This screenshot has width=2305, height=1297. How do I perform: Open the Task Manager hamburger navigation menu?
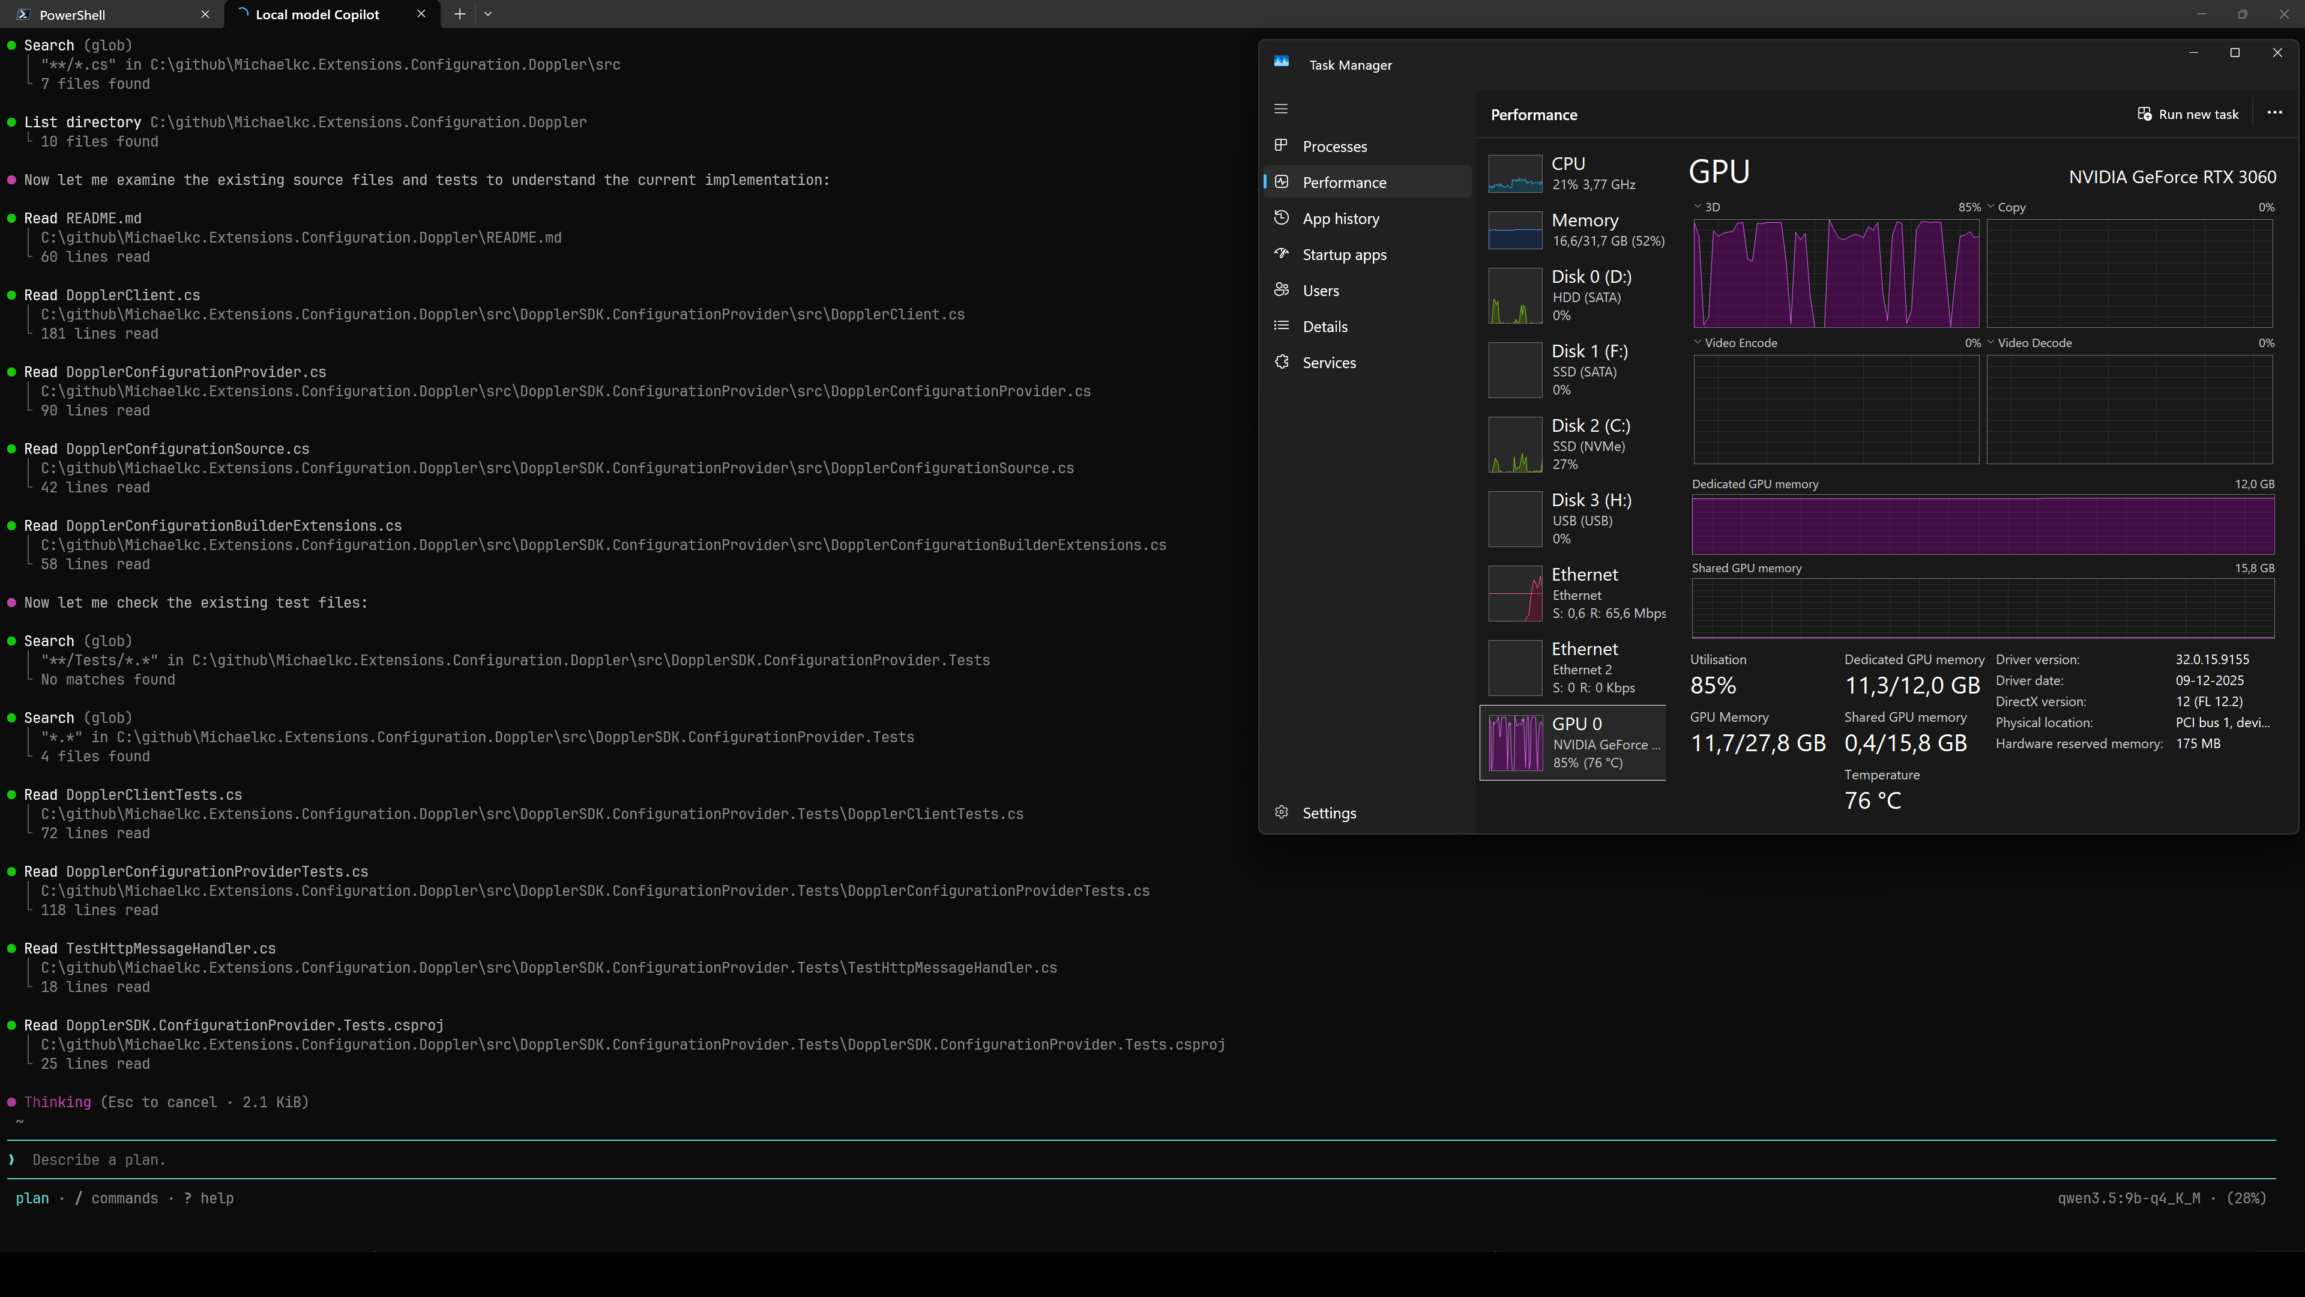pyautogui.click(x=1280, y=109)
